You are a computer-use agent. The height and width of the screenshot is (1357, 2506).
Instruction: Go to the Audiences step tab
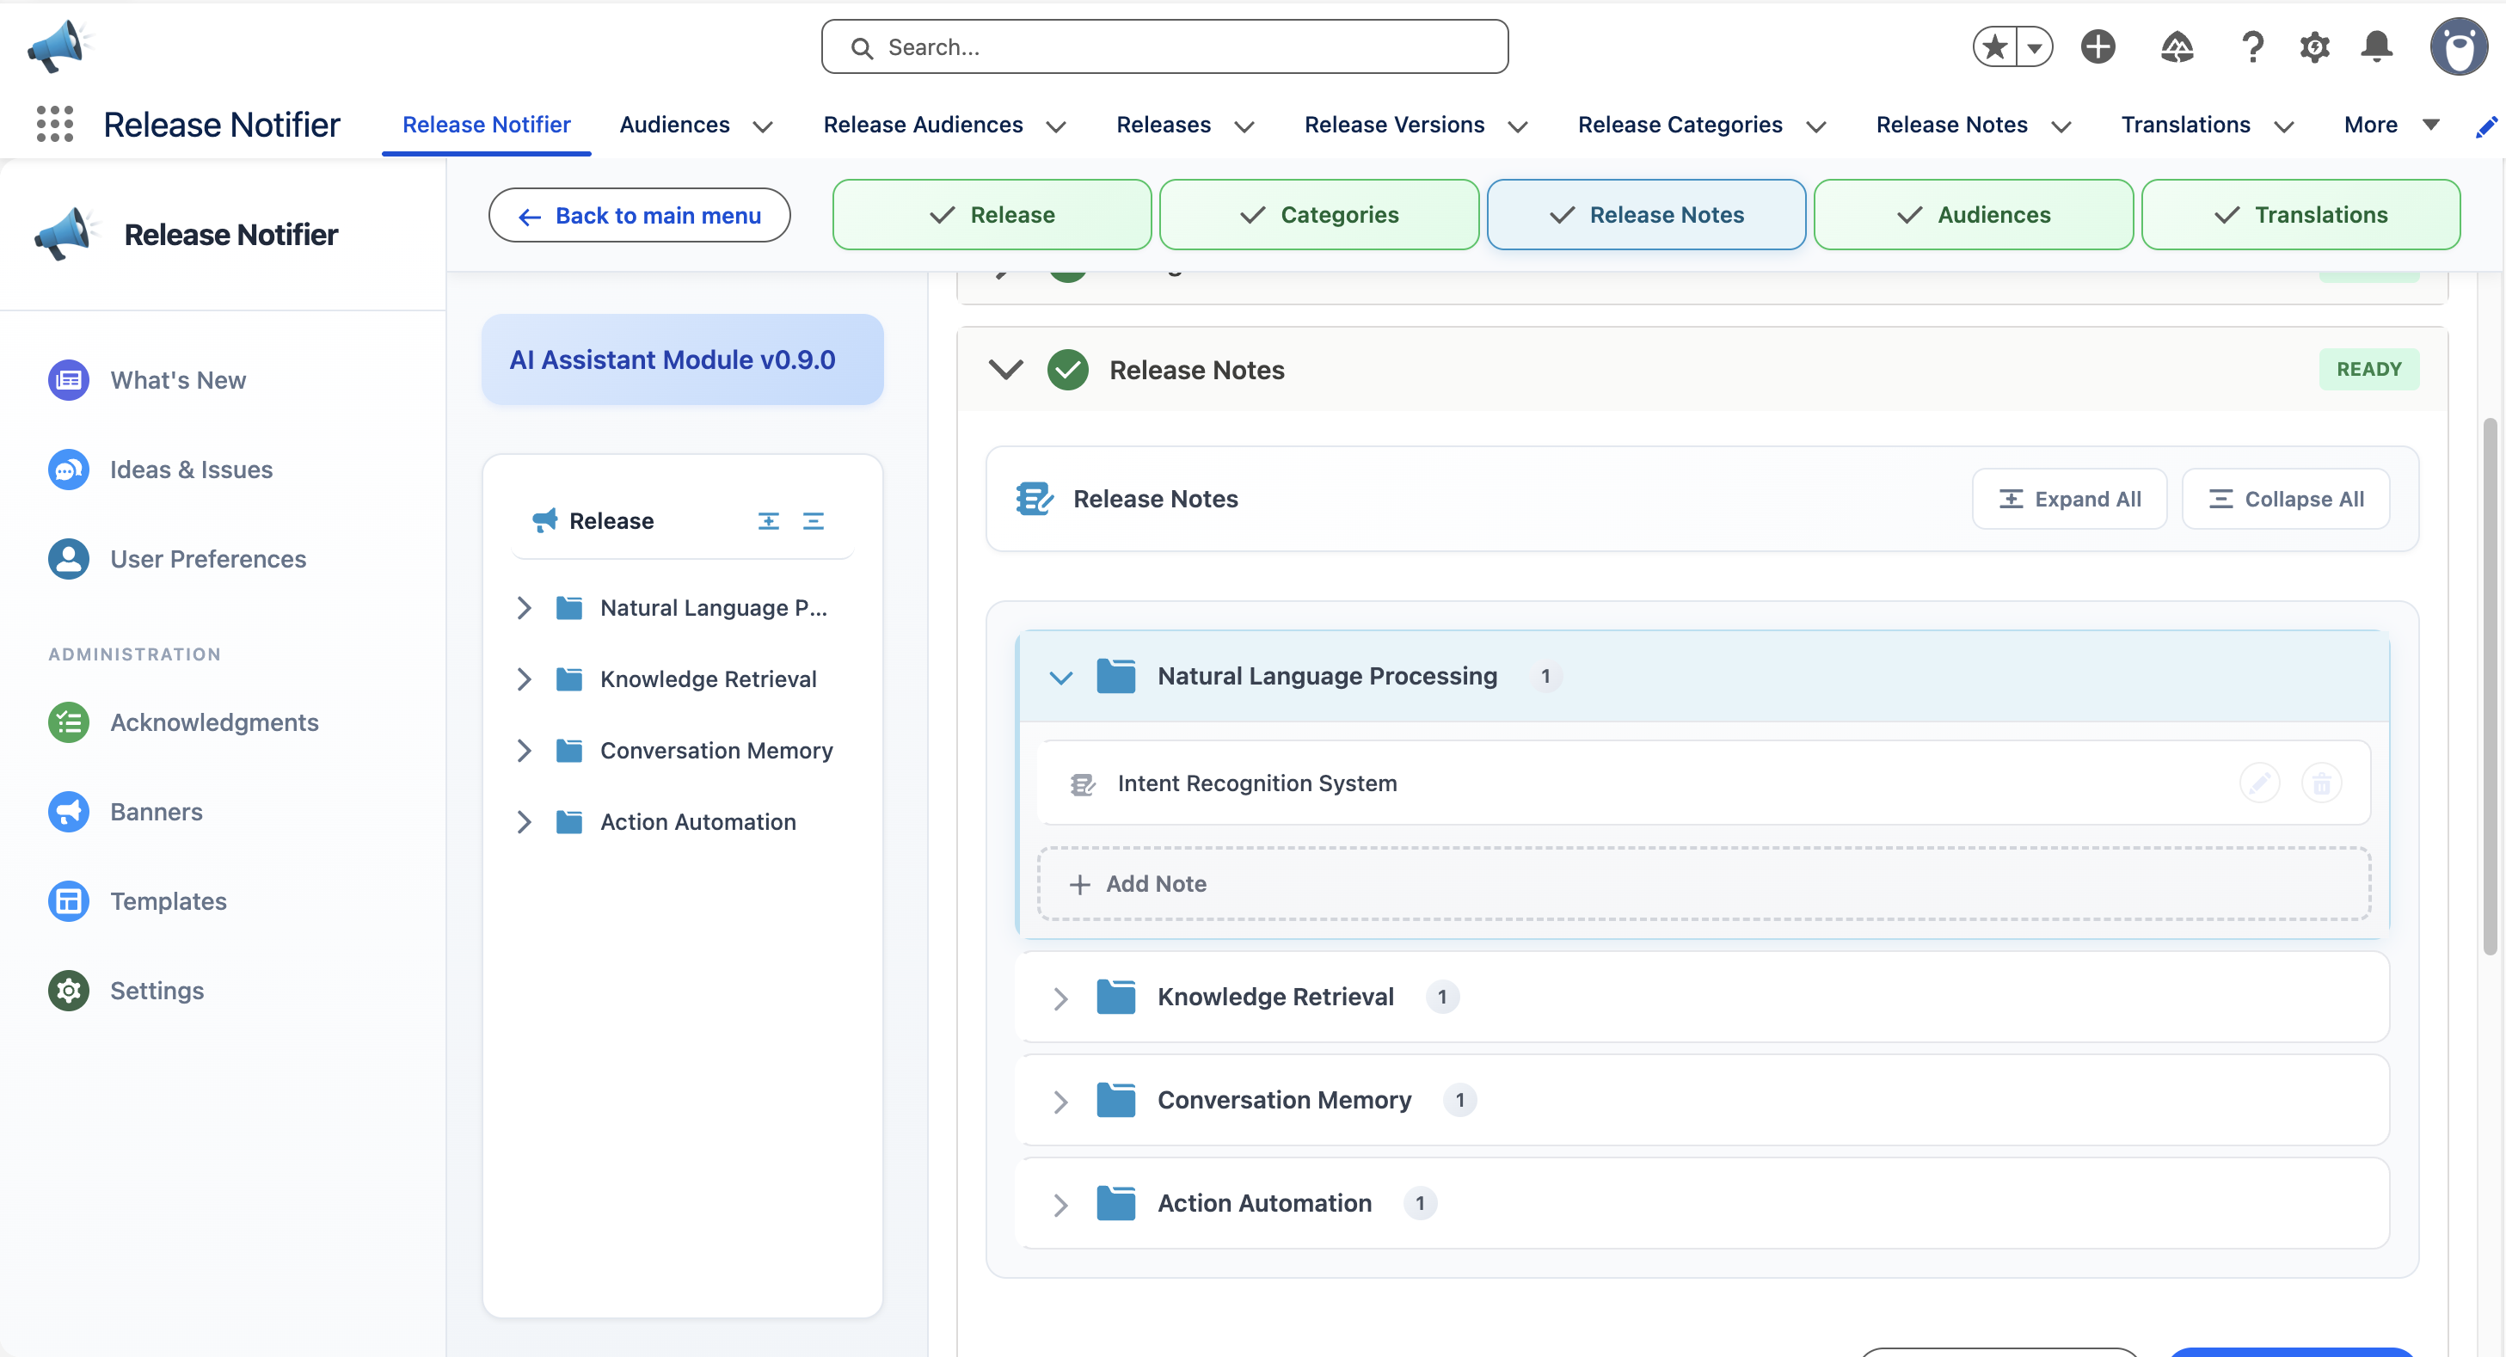pos(1974,215)
